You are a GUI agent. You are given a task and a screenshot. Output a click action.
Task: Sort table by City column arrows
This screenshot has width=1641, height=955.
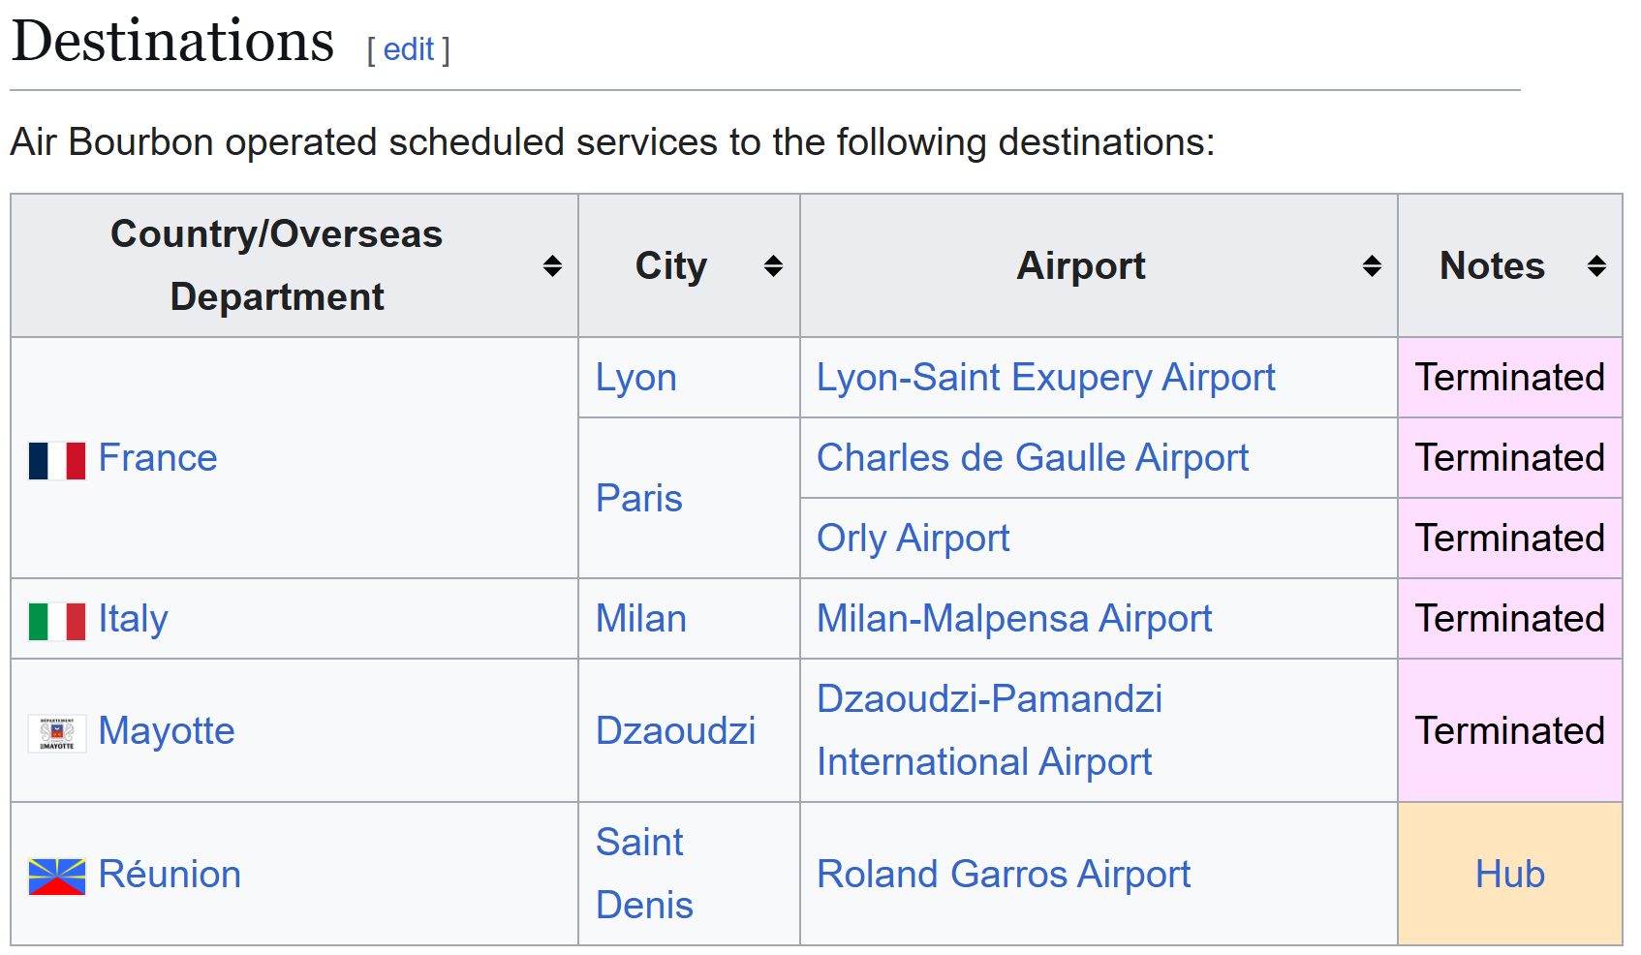point(773,266)
